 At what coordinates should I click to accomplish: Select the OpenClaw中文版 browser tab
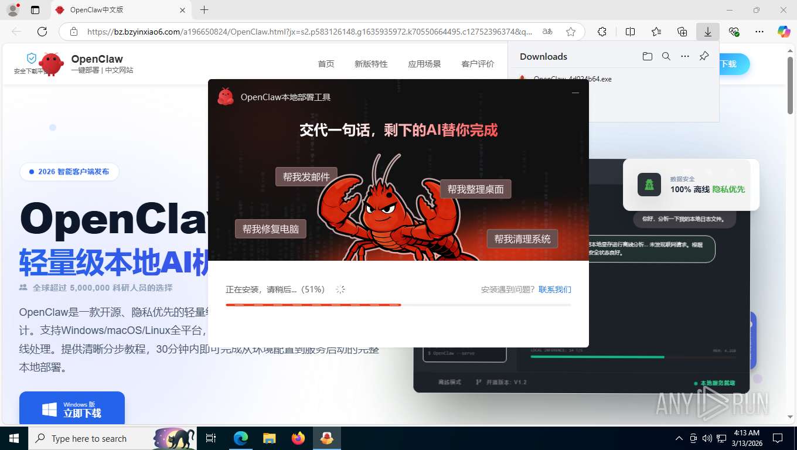point(121,10)
